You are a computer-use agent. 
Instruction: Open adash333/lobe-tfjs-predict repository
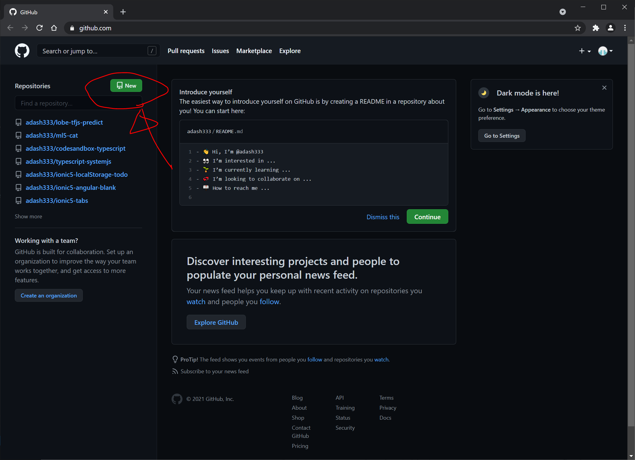coord(64,123)
